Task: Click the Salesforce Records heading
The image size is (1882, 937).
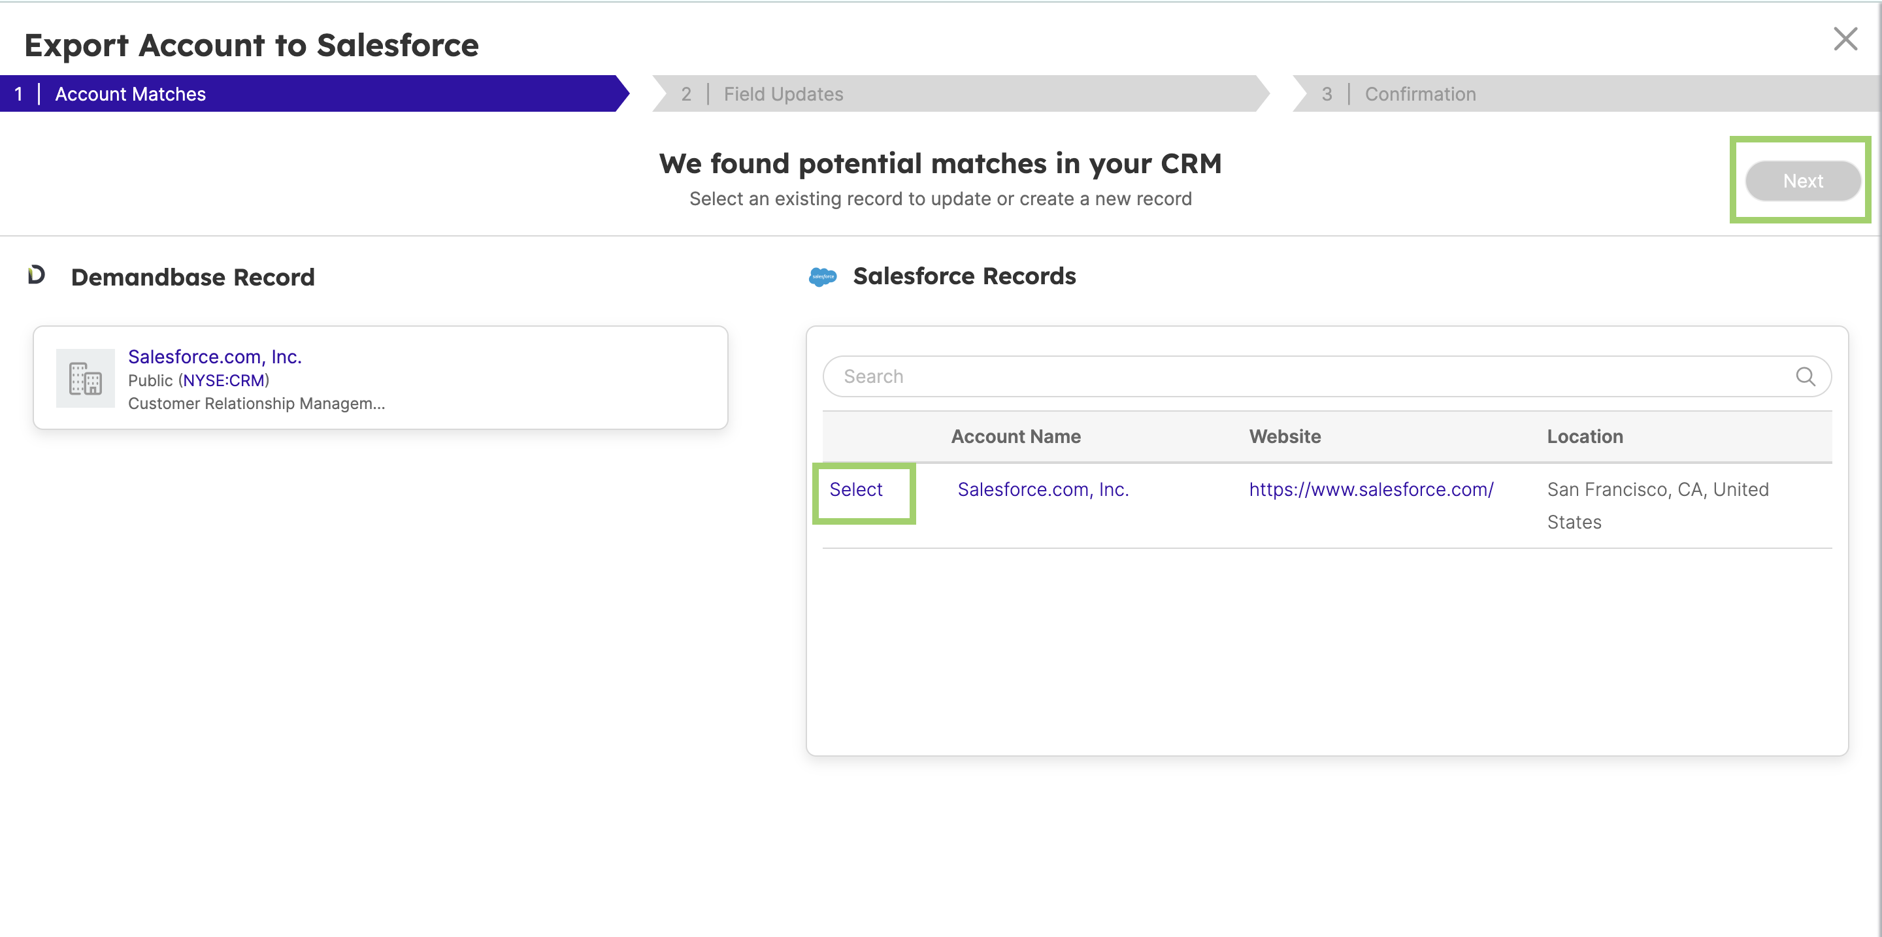Action: pyautogui.click(x=965, y=276)
